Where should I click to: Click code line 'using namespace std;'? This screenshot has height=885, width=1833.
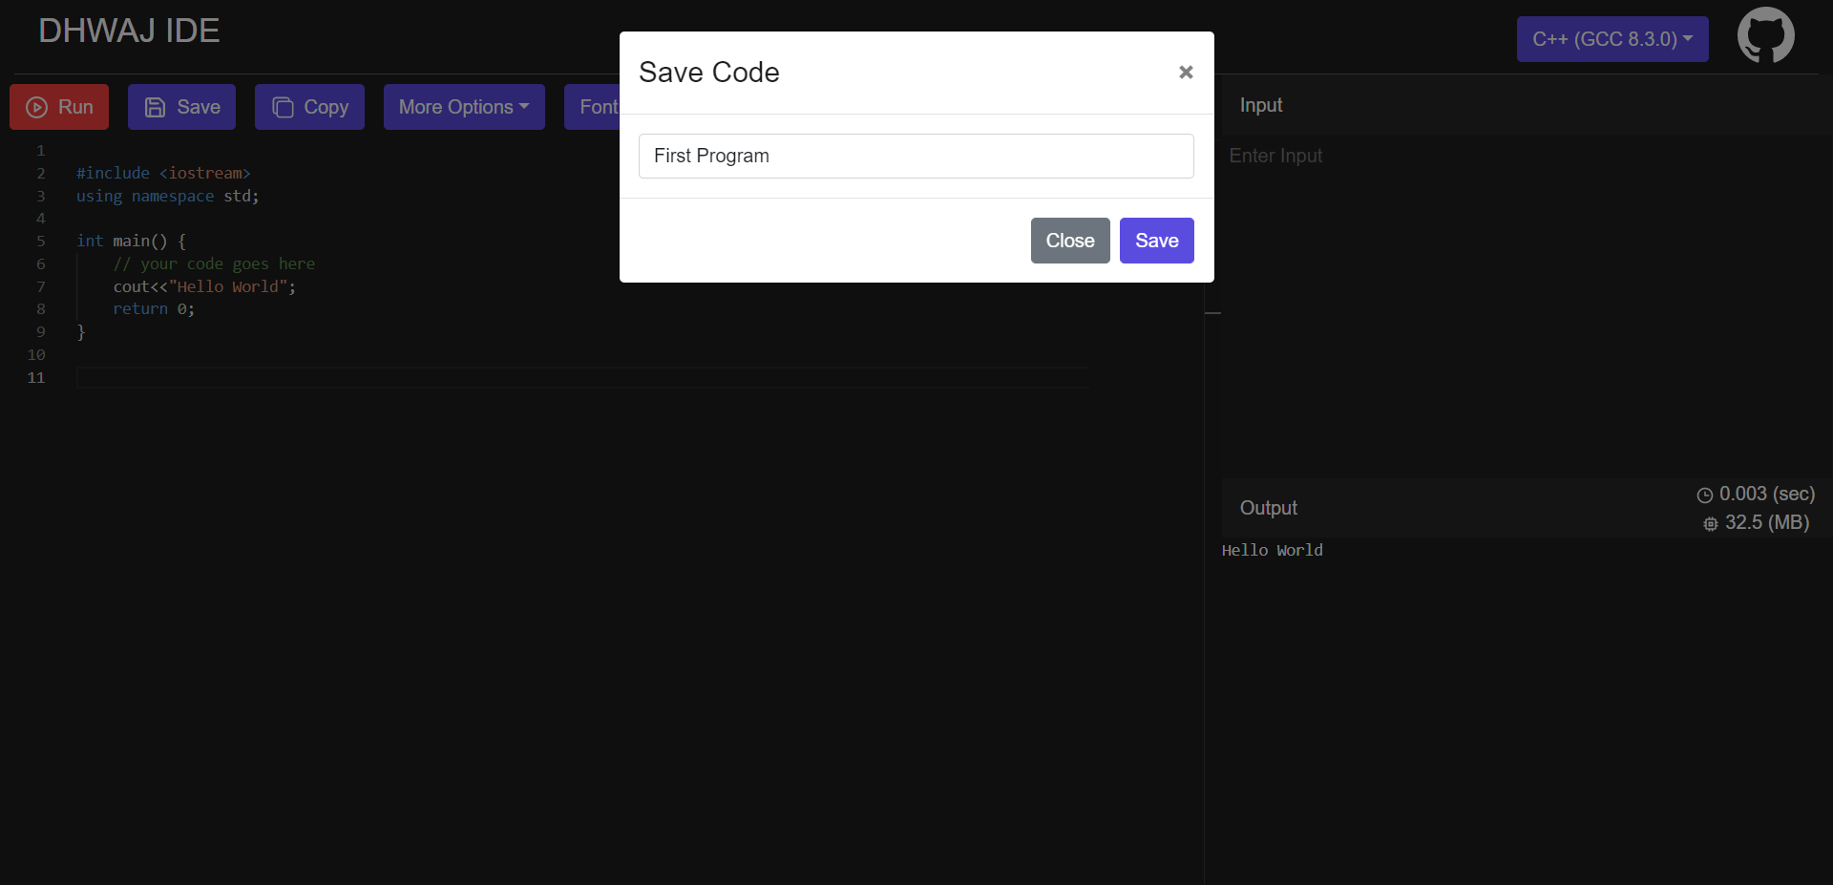pyautogui.click(x=167, y=196)
